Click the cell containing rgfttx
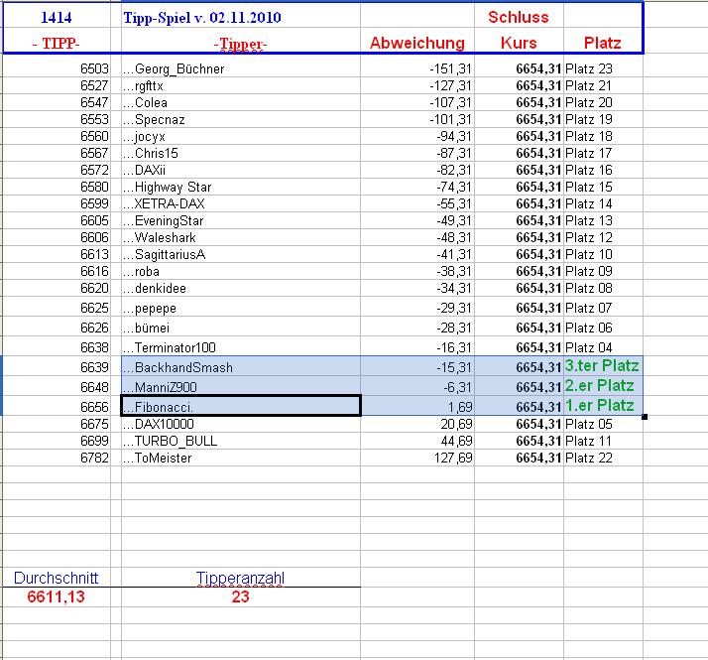Screen dimensions: 708x660 coord(241,85)
